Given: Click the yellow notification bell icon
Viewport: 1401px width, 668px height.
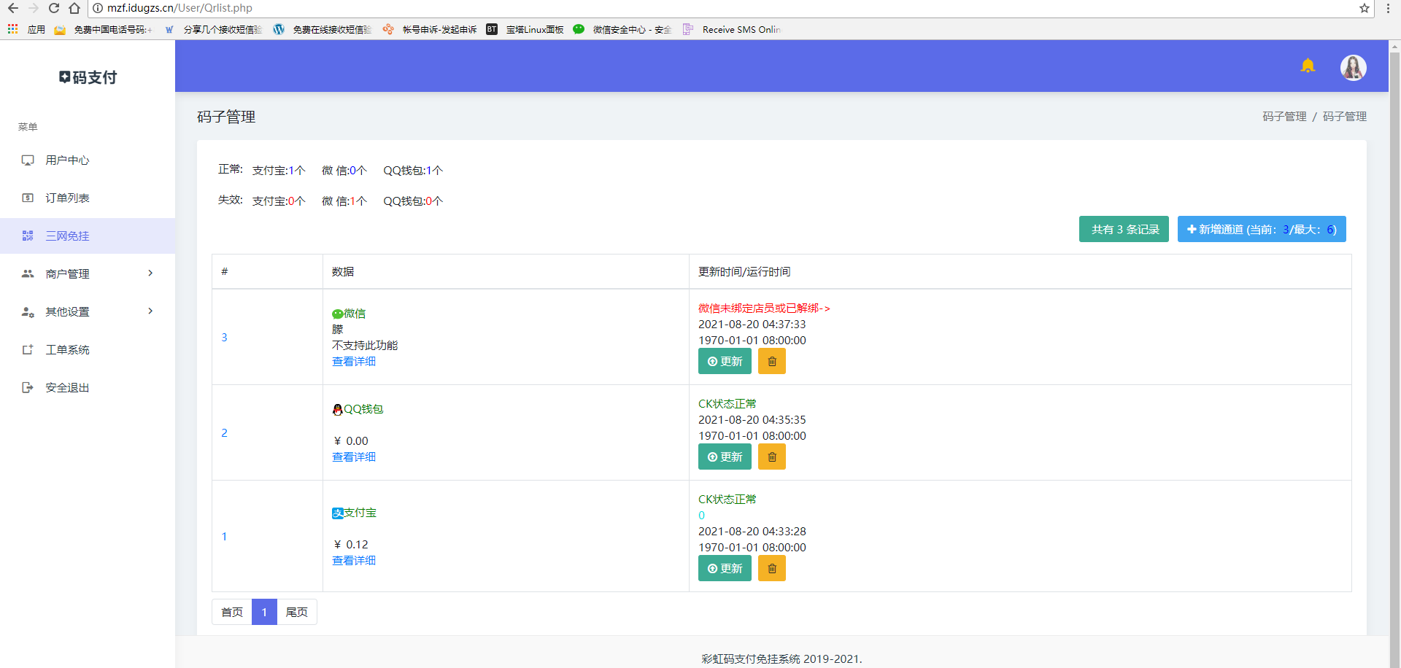Looking at the screenshot, I should (1308, 66).
